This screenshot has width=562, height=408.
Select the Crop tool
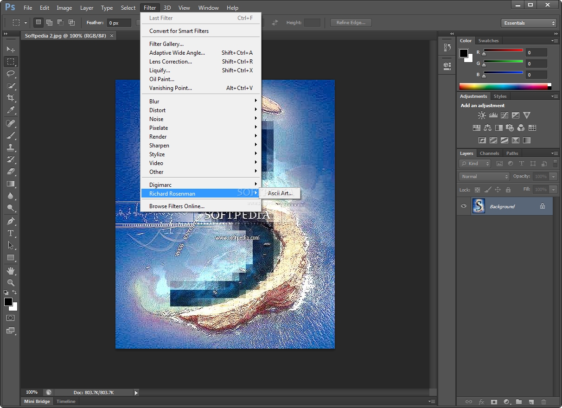[11, 98]
